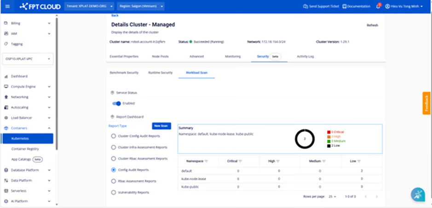Image resolution: width=432 pixels, height=208 pixels.
Task: Click the Tagging sidebar icon
Action: coord(6,44)
